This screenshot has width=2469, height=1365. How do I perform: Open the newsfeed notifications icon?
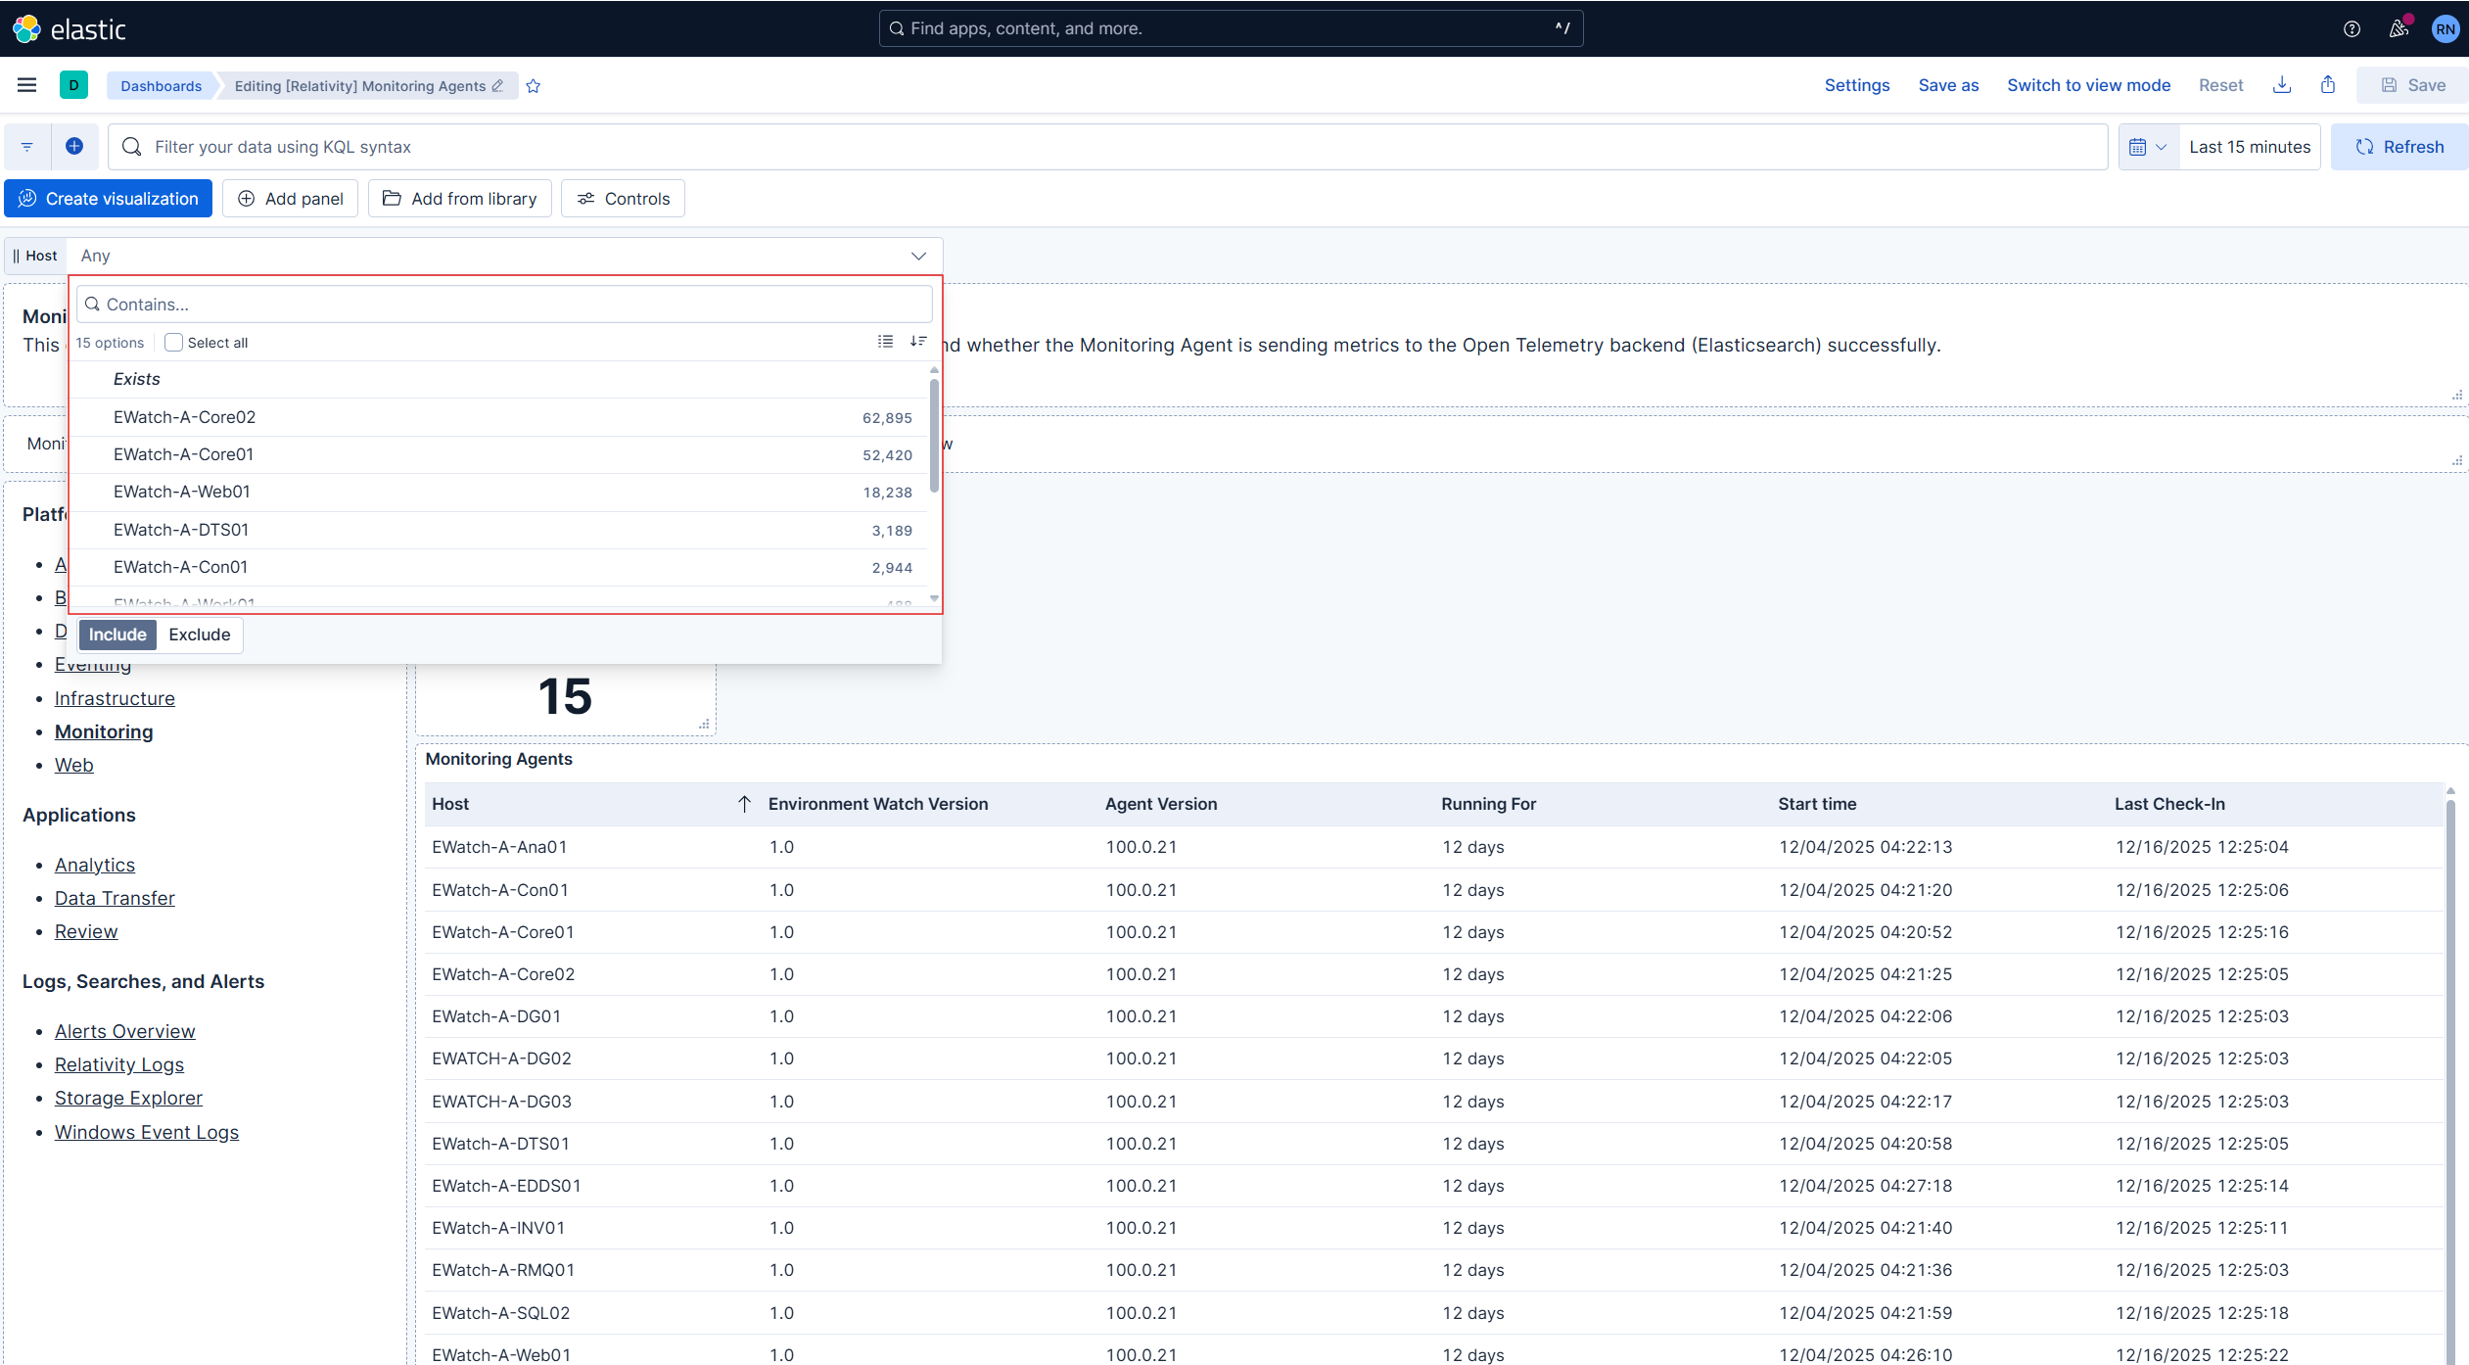point(2399,28)
